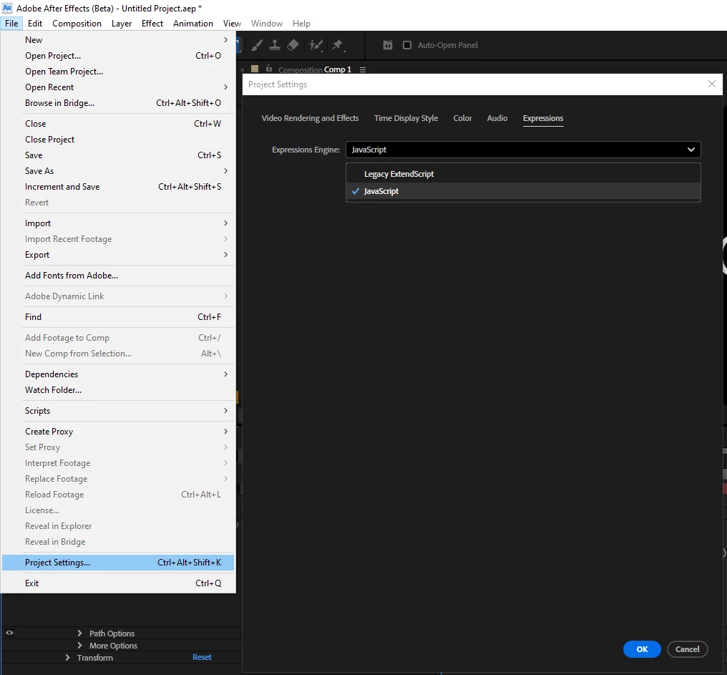Choose Project Settings... menu item
Image resolution: width=727 pixels, height=675 pixels.
point(118,563)
